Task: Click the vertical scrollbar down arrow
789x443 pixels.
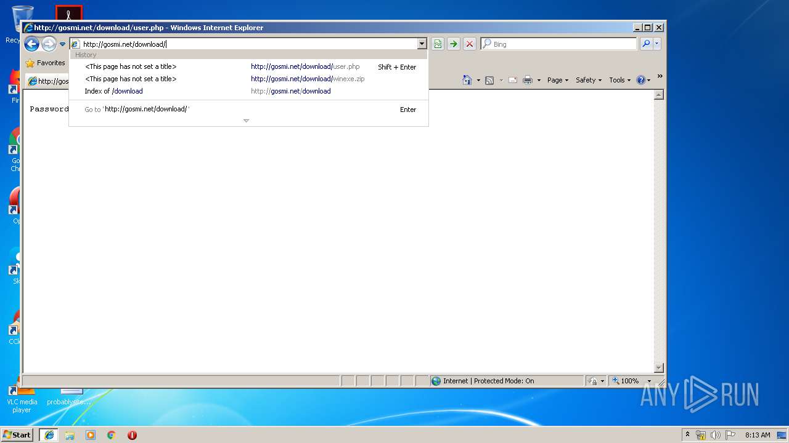Action: [659, 368]
